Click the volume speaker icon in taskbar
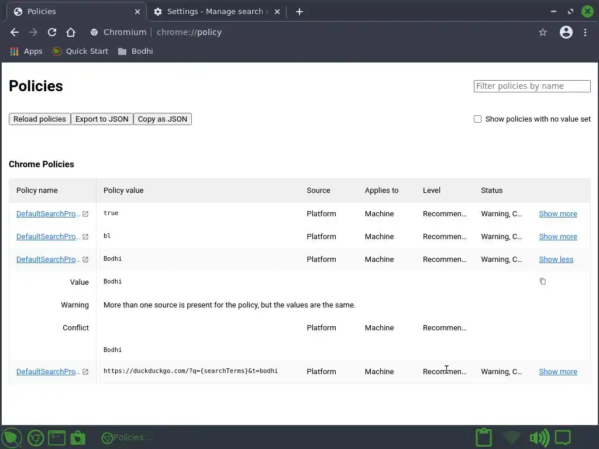The height and width of the screenshot is (449, 599). click(x=538, y=437)
